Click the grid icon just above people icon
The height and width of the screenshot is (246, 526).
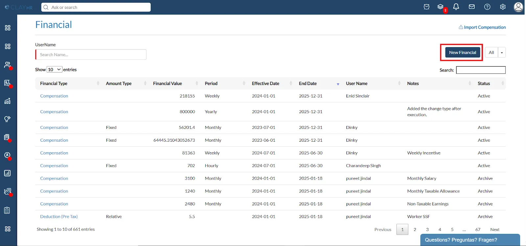[8, 46]
